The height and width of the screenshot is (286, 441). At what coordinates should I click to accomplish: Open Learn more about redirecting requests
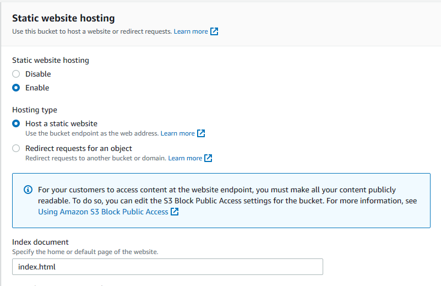tap(185, 158)
